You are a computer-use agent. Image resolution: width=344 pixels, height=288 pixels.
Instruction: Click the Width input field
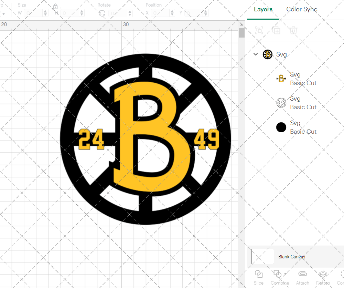pos(33,13)
